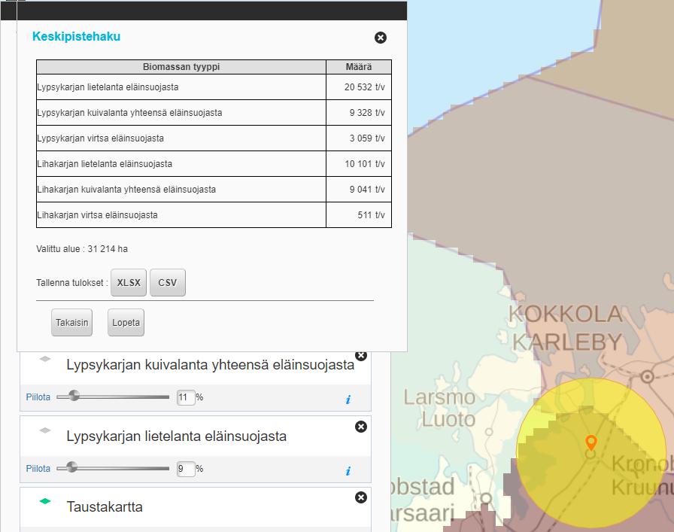Click the Lypsykarjan kuivalanta yhteensä eläinsuojasta layer title
Image resolution: width=674 pixels, height=532 pixels.
210,365
